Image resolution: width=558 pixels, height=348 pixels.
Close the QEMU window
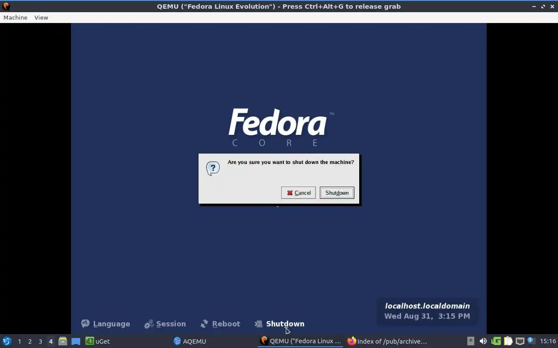click(552, 7)
